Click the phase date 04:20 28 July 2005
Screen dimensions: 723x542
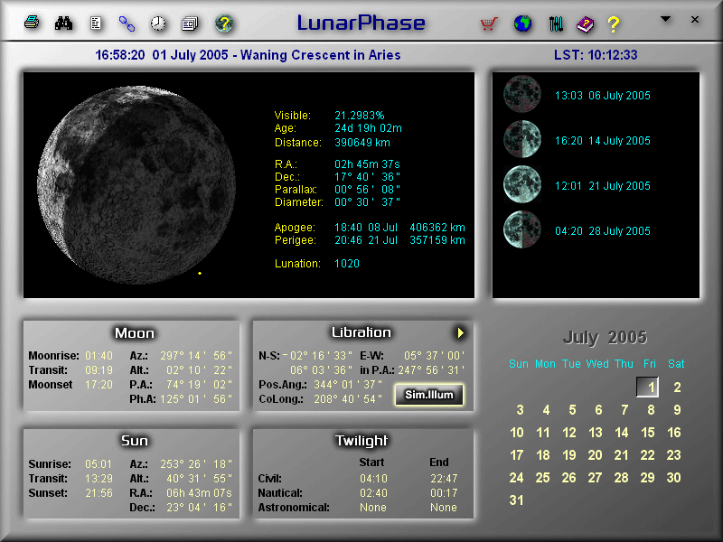coord(602,231)
